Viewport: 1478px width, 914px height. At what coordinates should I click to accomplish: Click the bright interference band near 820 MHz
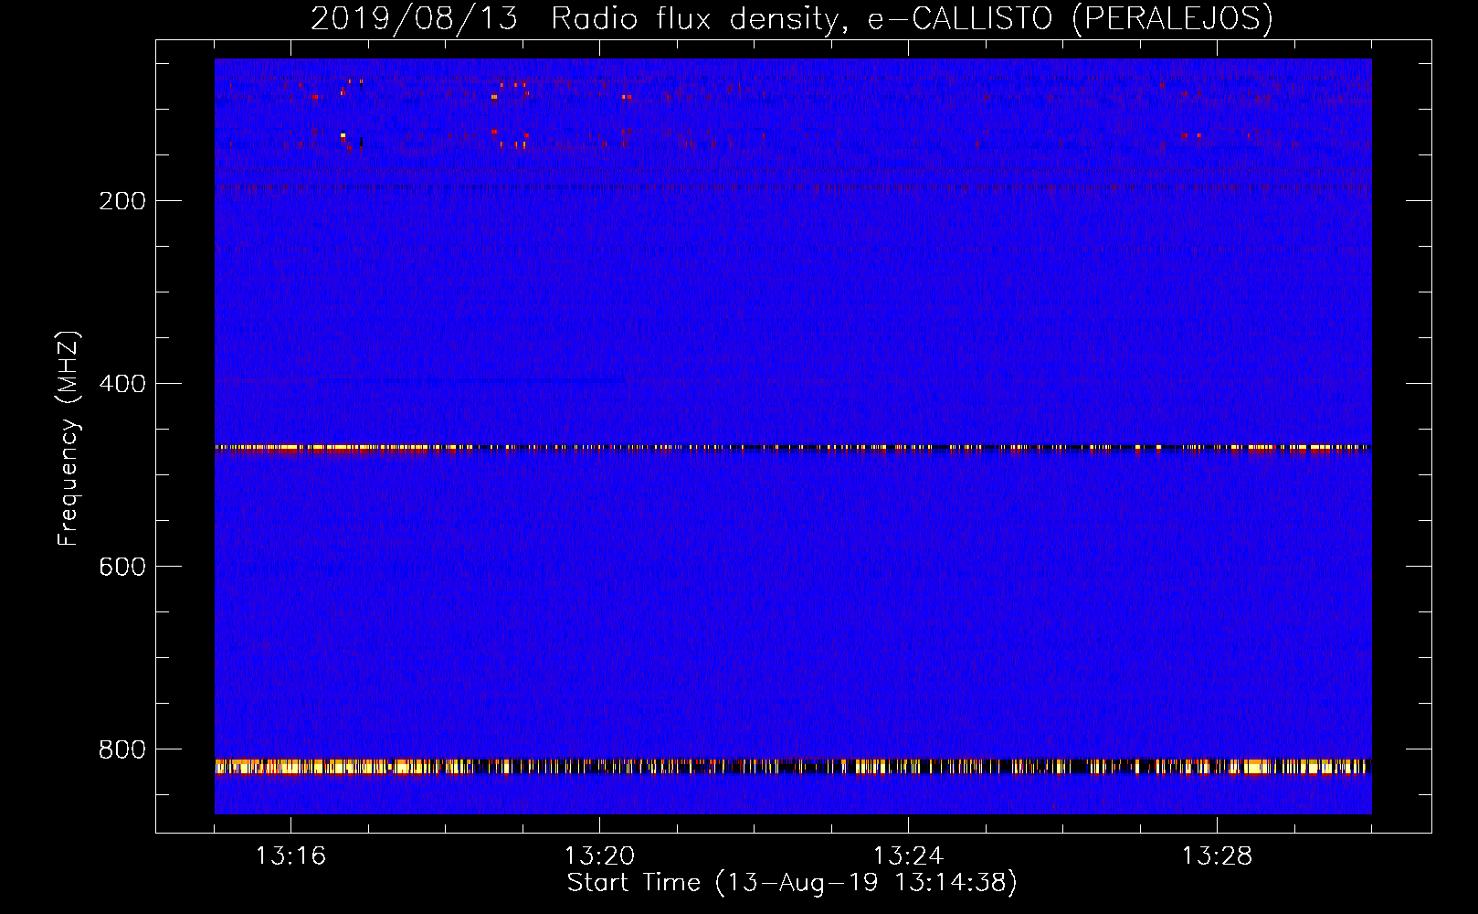[x=793, y=766]
